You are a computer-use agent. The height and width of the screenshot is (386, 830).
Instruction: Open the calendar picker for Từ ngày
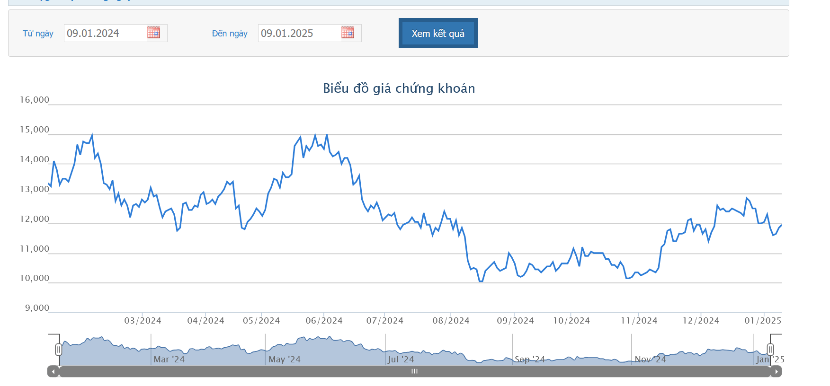click(153, 33)
